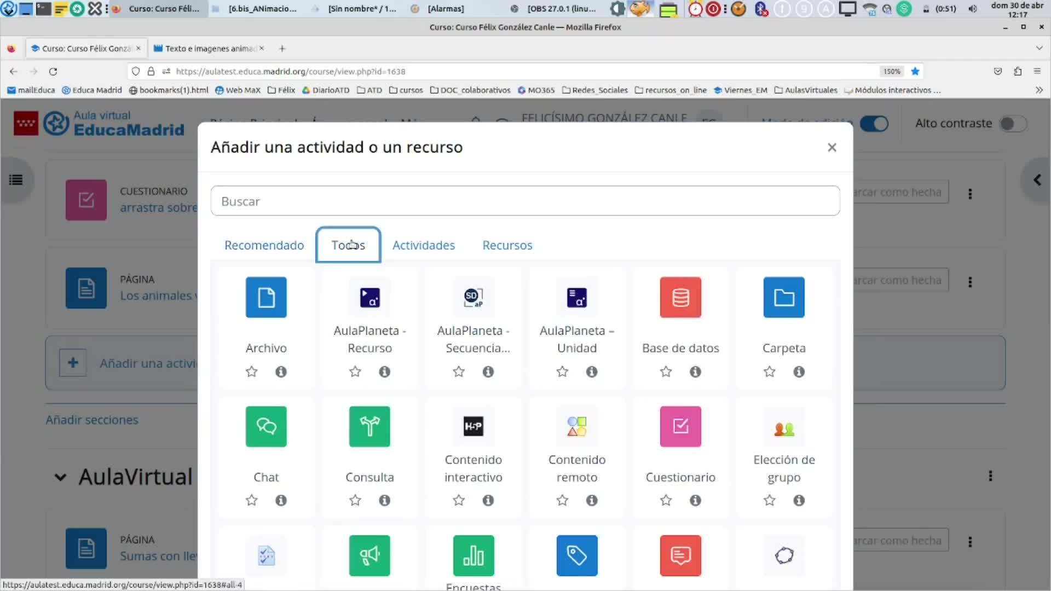Select the Archivo resource icon
Viewport: 1051px width, 591px height.
click(266, 297)
